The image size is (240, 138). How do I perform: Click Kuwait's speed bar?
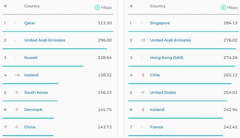tap(43, 66)
